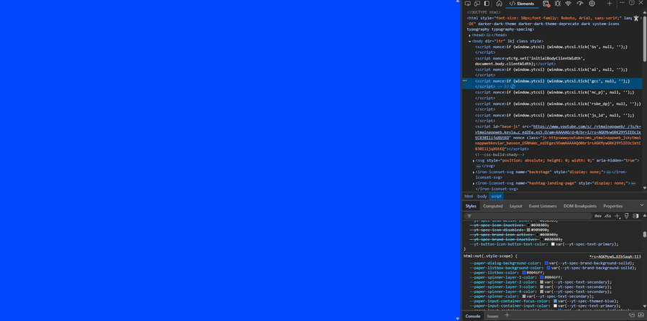Add a tool to the drawer
Image resolution: width=647 pixels, height=321 pixels.
[x=507, y=315]
